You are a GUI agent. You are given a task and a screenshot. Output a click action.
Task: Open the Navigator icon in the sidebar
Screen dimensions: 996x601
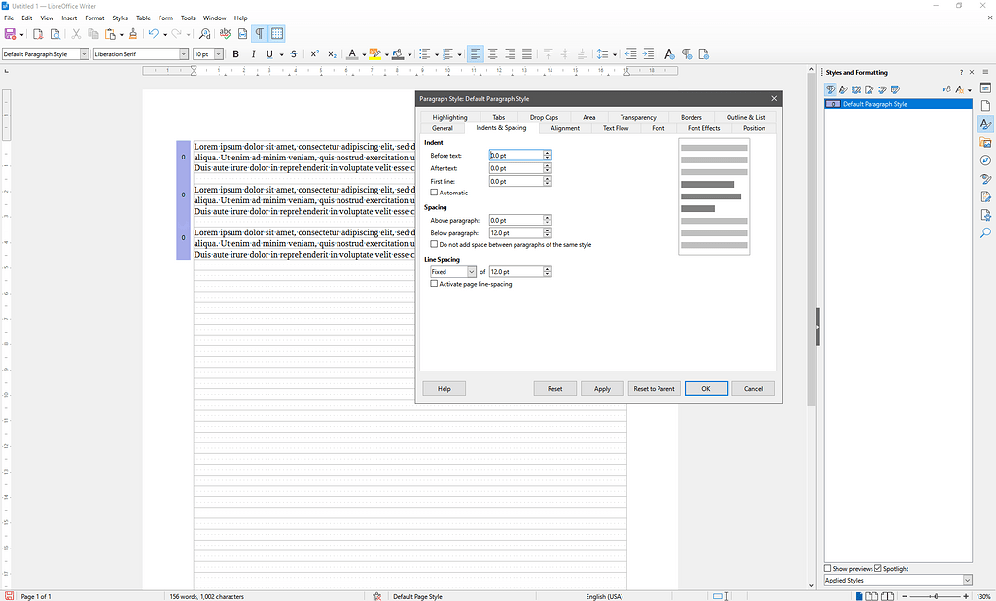click(x=986, y=161)
